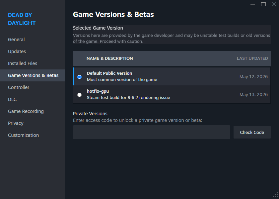Click 'Most common version of the game' text
Screen dimensions: 279x199
pos(122,79)
